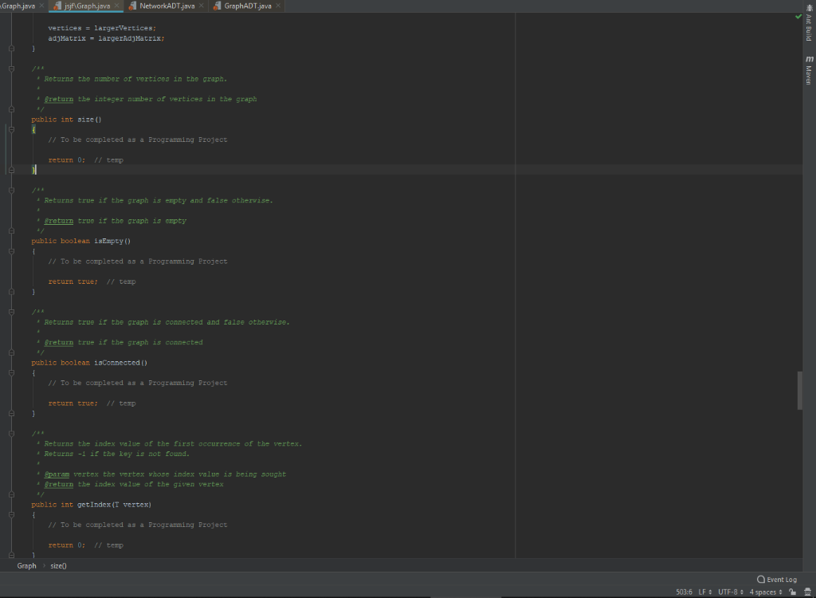Click 'vertices = largerVertices;' line

point(102,28)
